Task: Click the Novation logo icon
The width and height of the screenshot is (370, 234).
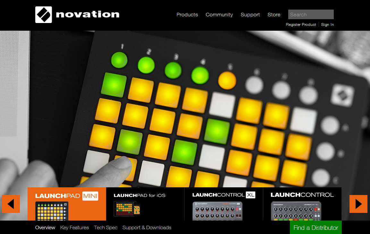Action: point(43,15)
